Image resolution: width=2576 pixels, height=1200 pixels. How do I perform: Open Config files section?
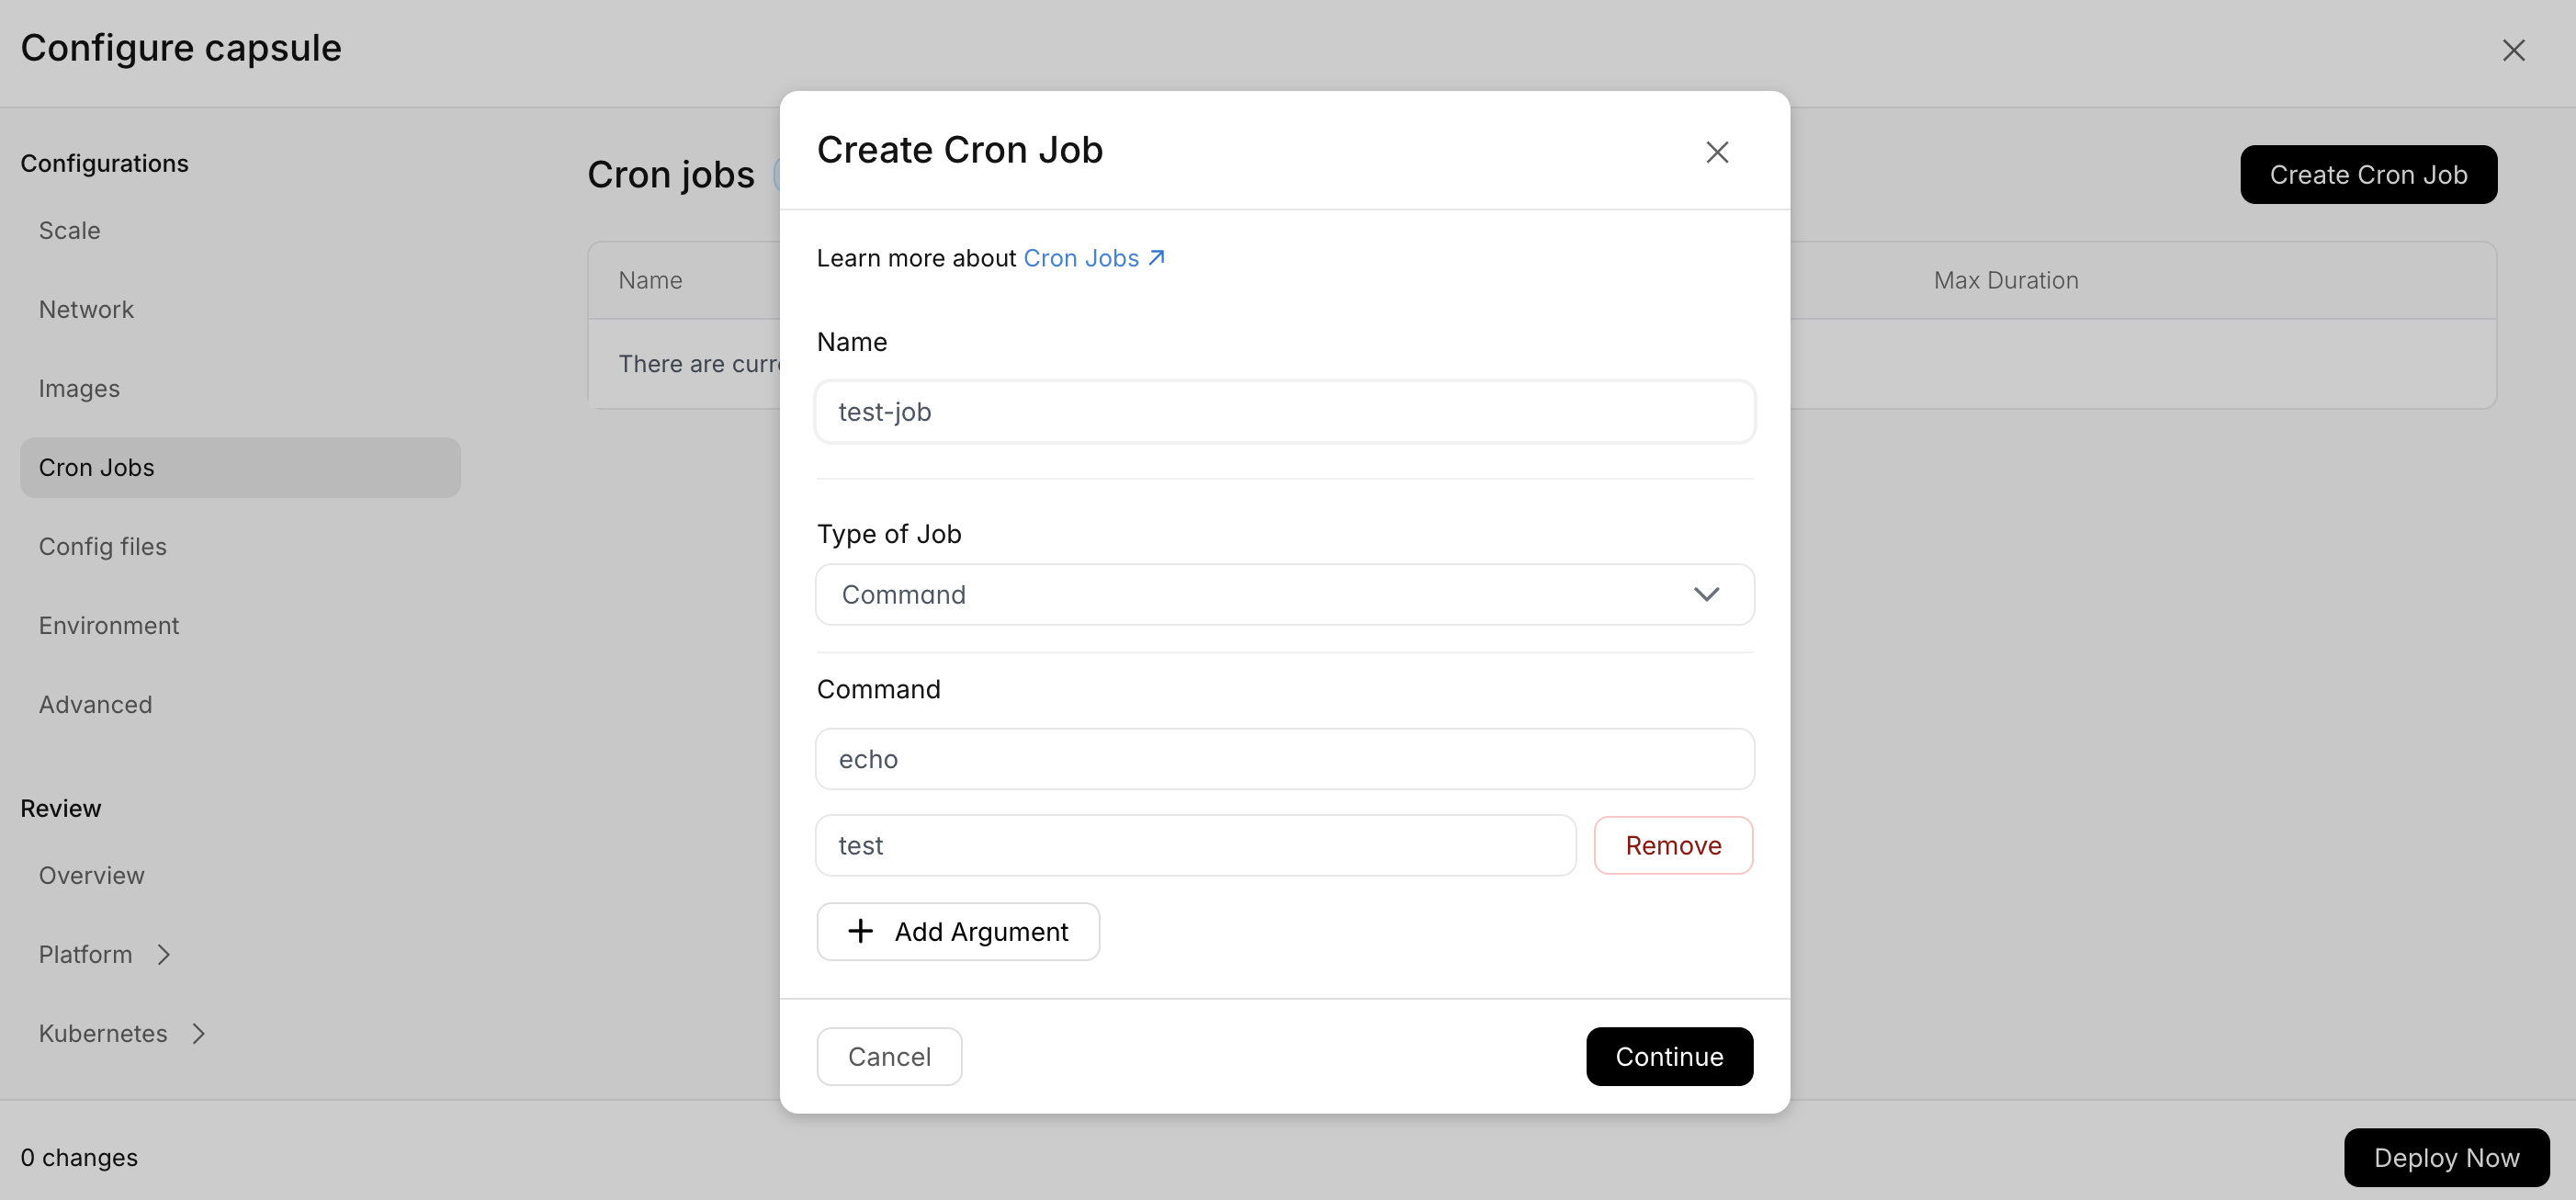(x=102, y=547)
